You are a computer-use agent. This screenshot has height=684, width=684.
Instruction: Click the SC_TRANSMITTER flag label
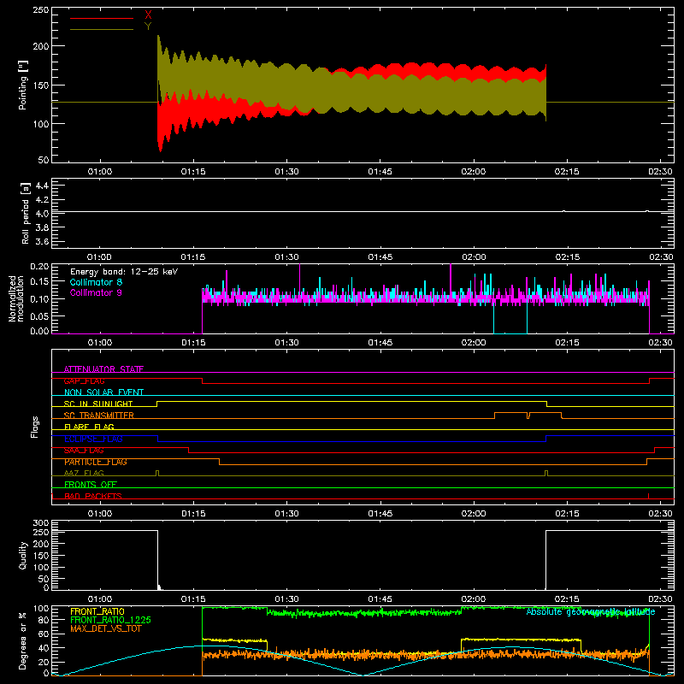pos(99,416)
